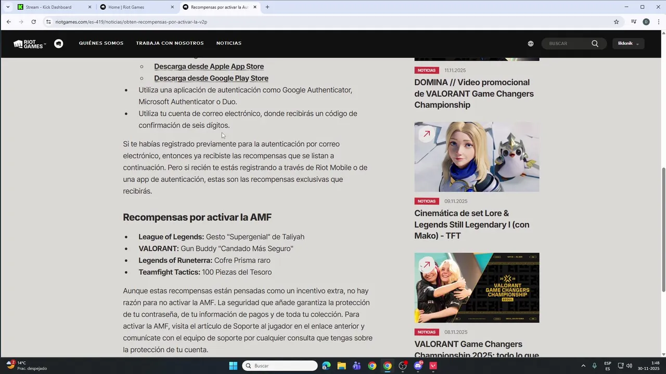Viewport: 666px width, 374px height.
Task: Click the arrow icon on Lux thumbnail
Action: 427,134
